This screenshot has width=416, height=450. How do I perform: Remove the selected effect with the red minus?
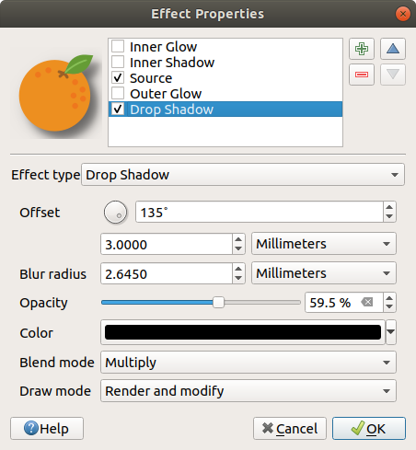coord(362,75)
